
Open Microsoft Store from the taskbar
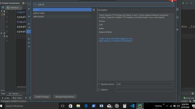(x=70, y=106)
